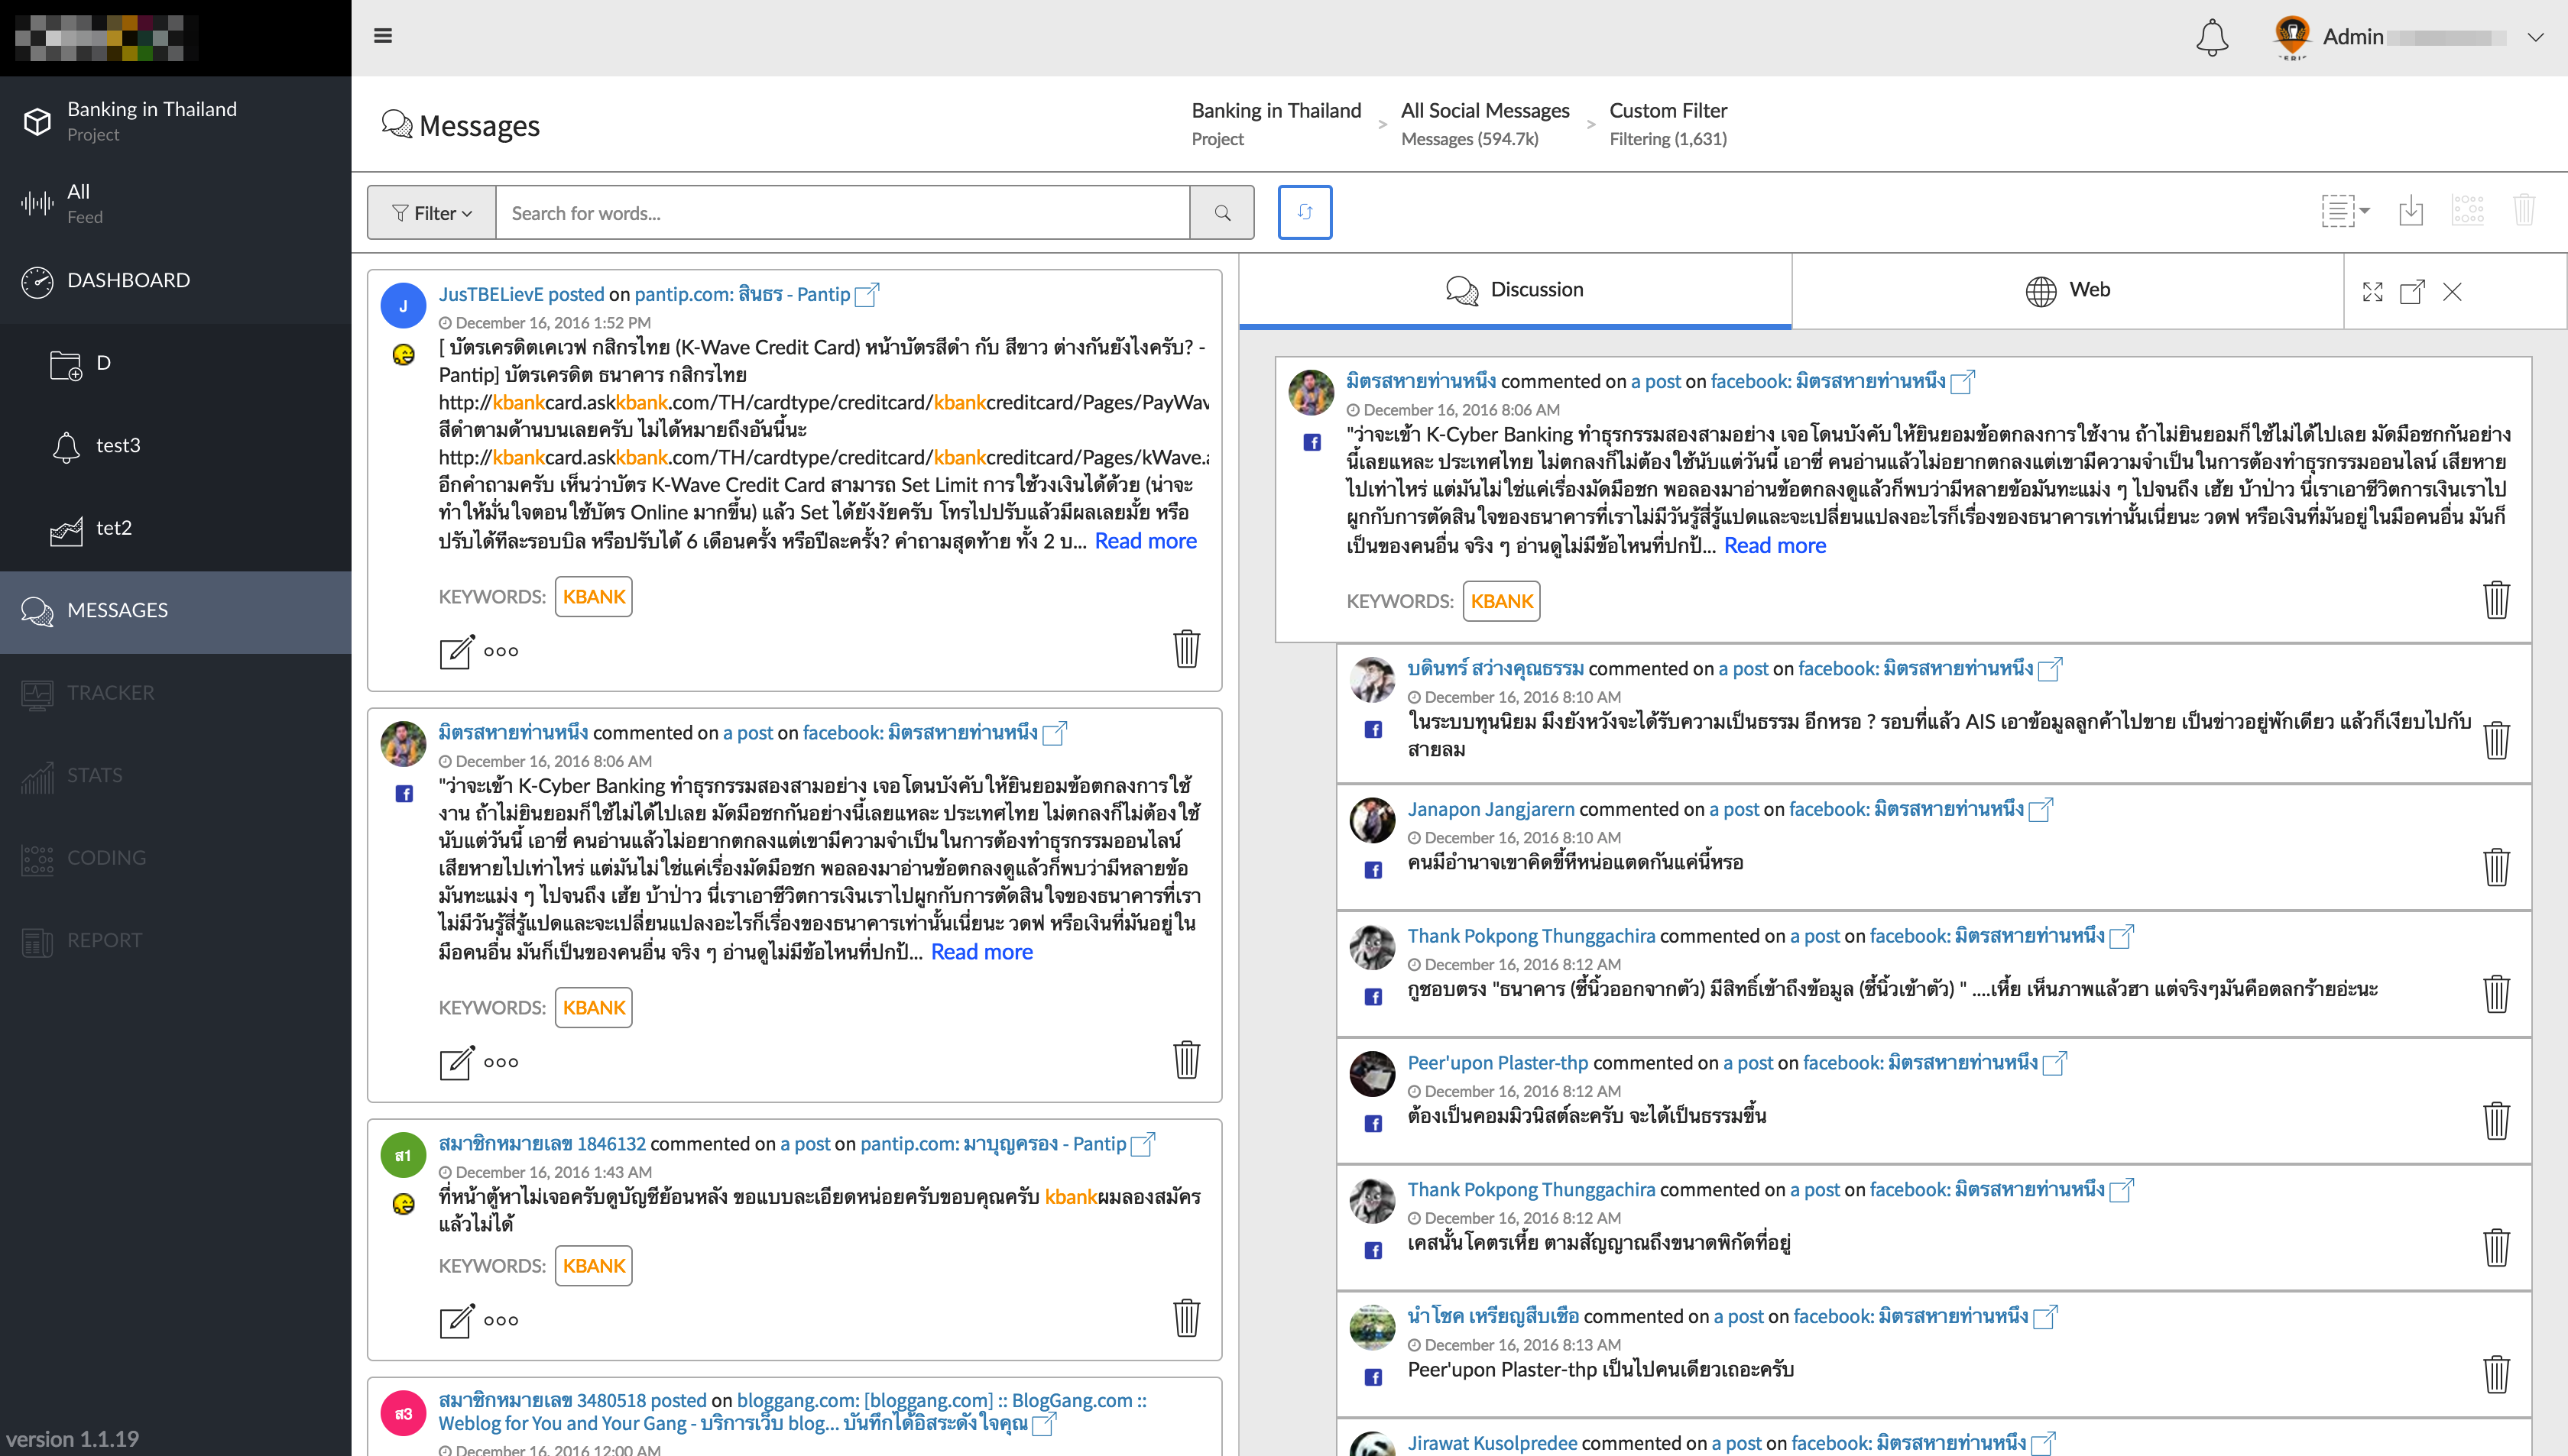Open the Filter dropdown
Viewport: 2568px width, 1456px height.
pos(432,212)
